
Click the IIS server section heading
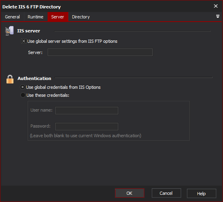pos(29,31)
